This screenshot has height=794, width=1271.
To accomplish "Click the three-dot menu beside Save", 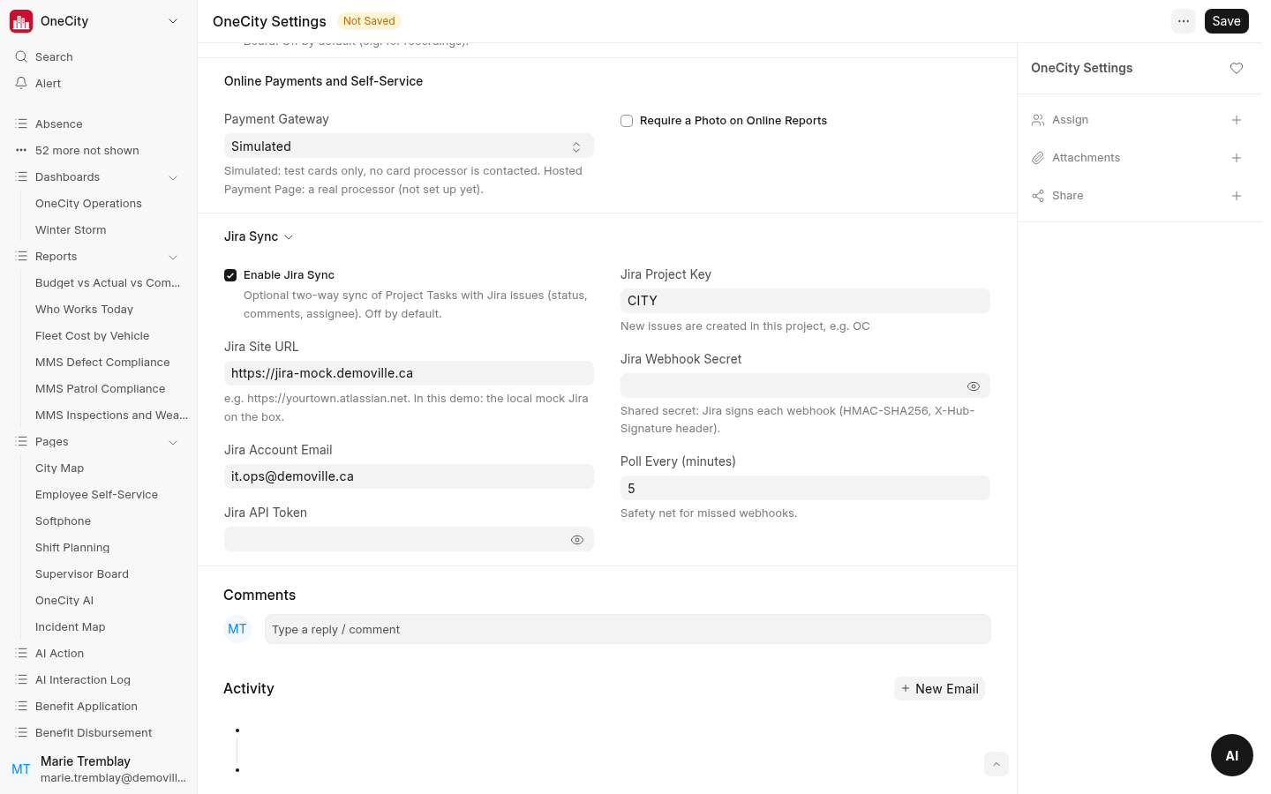I will (1184, 21).
